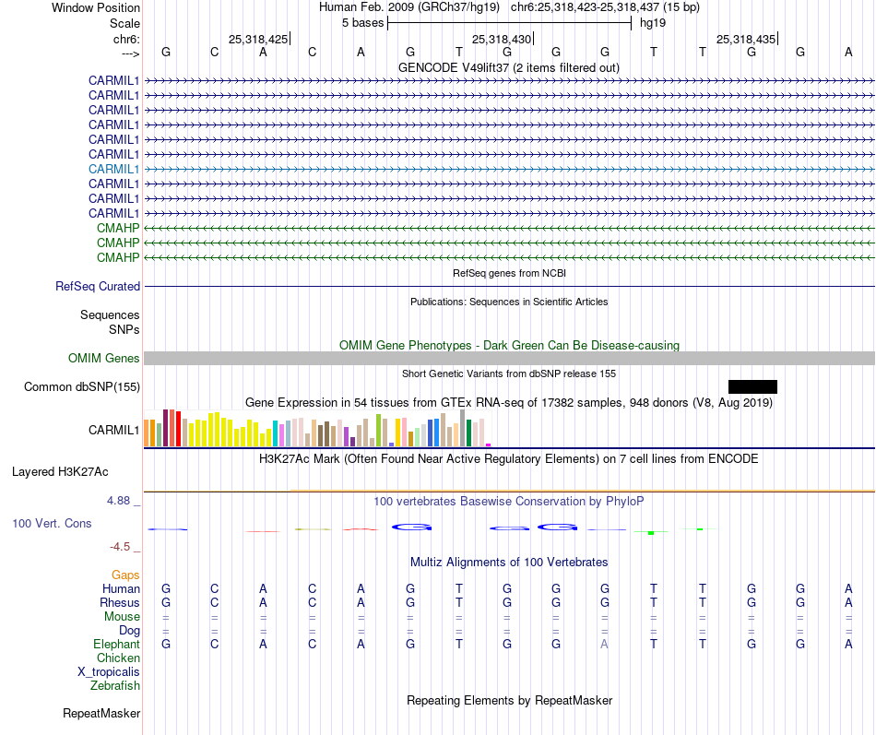Select the black dbSNP variant block

(752, 386)
